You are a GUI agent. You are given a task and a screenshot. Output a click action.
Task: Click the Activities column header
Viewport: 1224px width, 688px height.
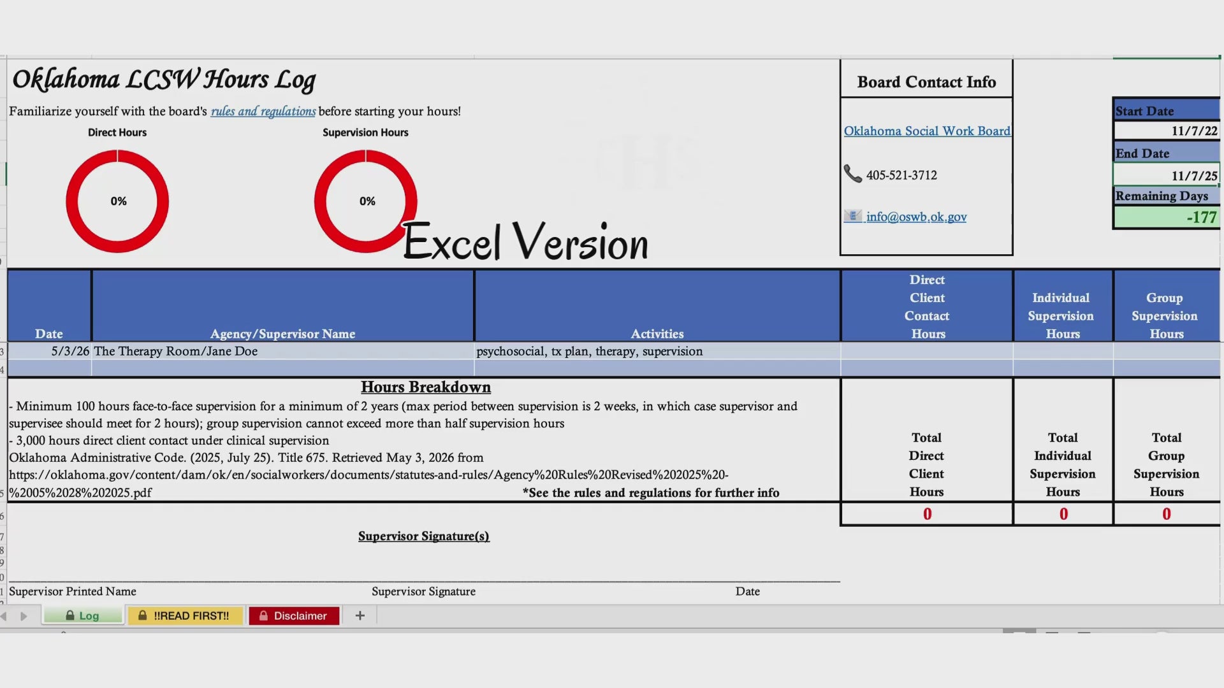(657, 306)
